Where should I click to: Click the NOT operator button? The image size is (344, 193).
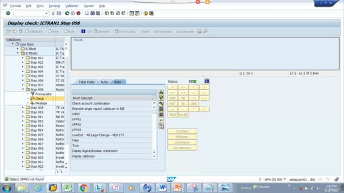point(173,103)
